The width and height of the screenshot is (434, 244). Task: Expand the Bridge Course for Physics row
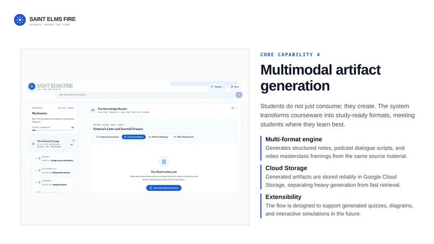[36, 158]
